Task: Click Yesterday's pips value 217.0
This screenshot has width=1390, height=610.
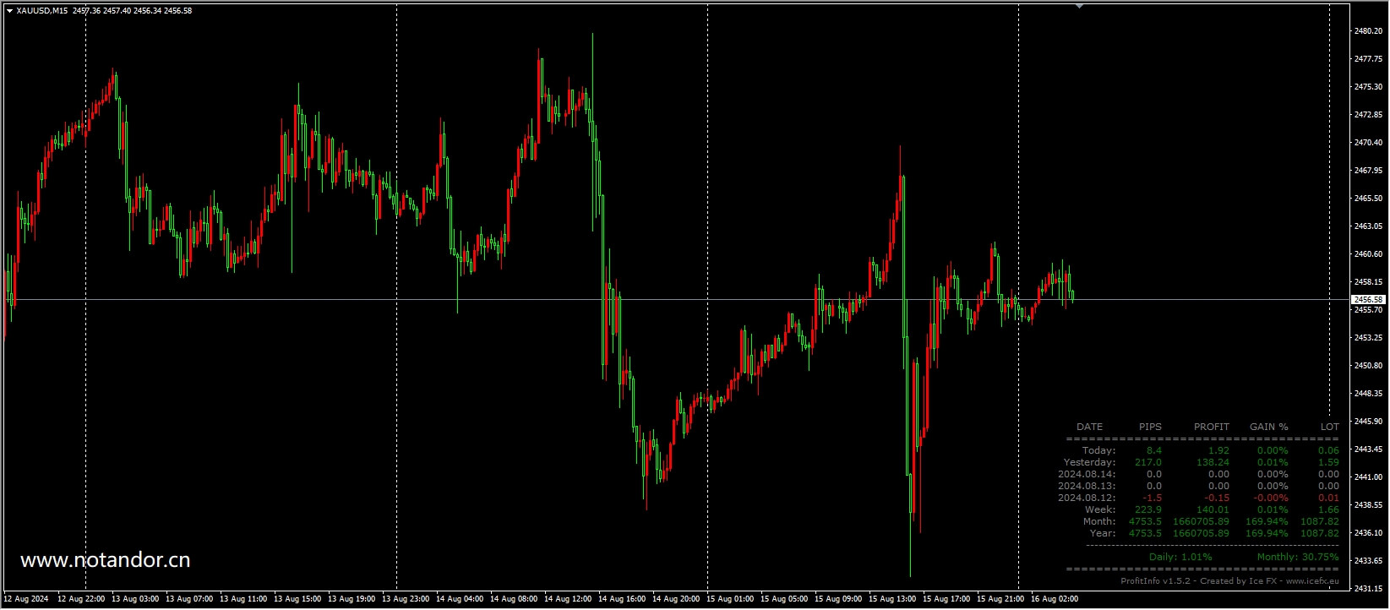Action: click(1148, 462)
